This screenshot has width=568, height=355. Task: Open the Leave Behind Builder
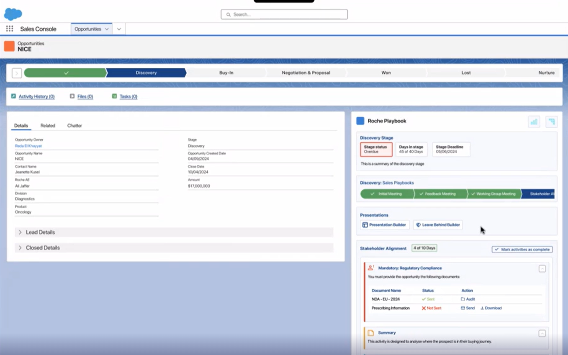coord(438,225)
